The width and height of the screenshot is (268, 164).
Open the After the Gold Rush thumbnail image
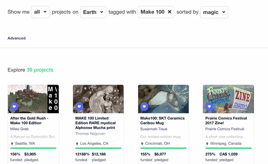coord(33,99)
